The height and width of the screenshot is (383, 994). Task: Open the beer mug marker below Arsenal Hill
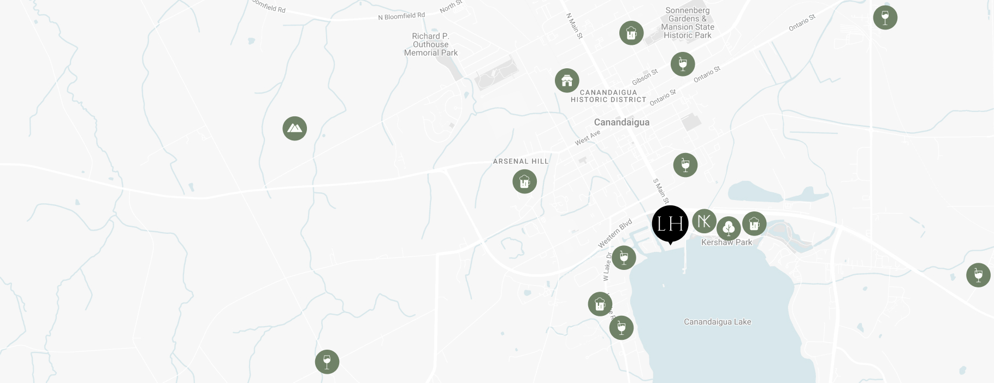click(525, 181)
